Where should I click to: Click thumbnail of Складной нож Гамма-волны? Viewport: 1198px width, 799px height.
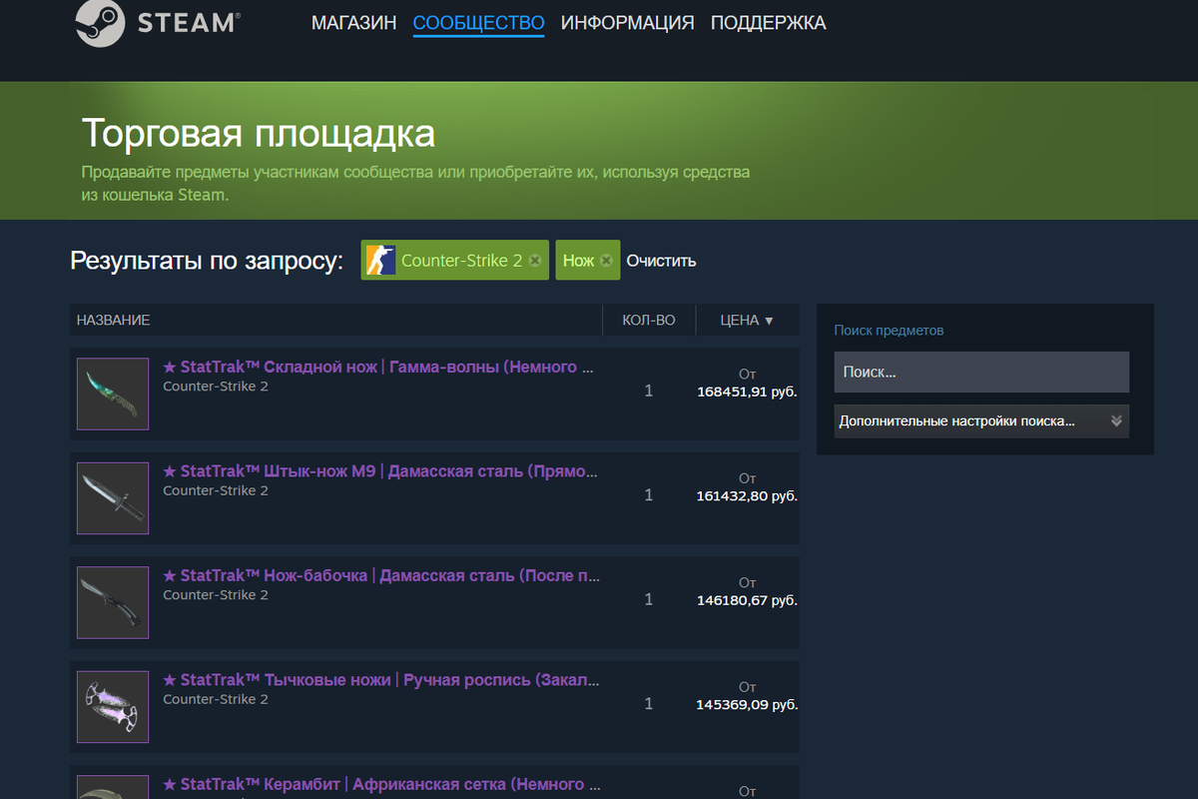[112, 394]
